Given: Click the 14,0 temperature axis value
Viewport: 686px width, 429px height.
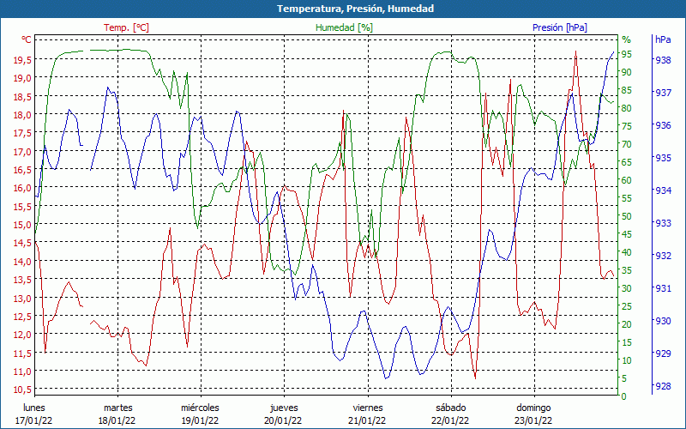Looking at the screenshot, I should [x=22, y=262].
